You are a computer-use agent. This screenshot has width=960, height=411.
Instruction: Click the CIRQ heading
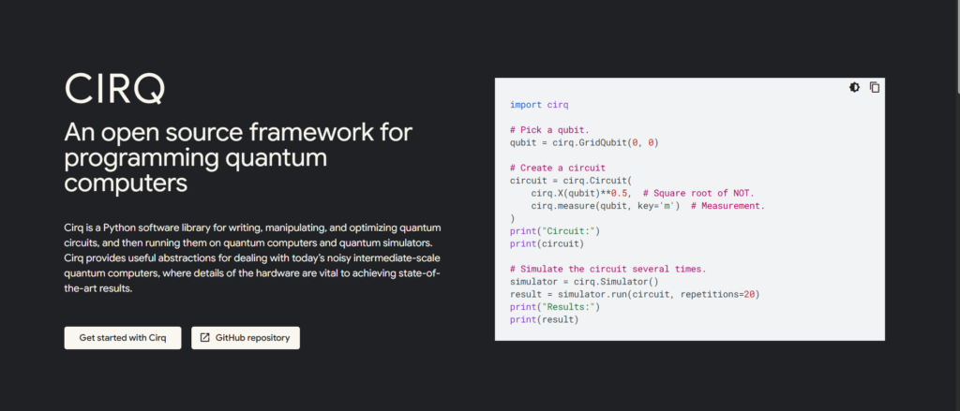pos(115,89)
